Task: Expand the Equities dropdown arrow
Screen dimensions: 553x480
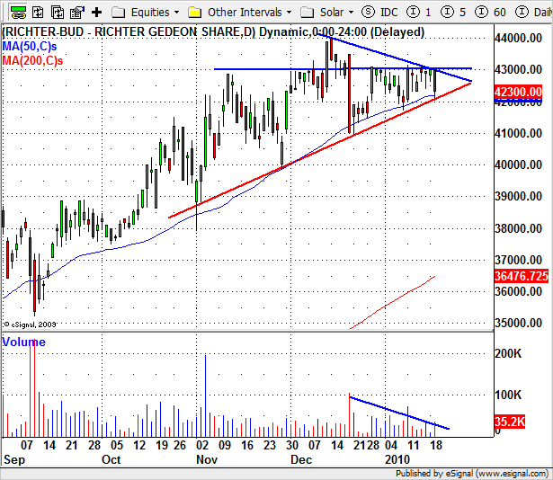Action: pyautogui.click(x=177, y=13)
